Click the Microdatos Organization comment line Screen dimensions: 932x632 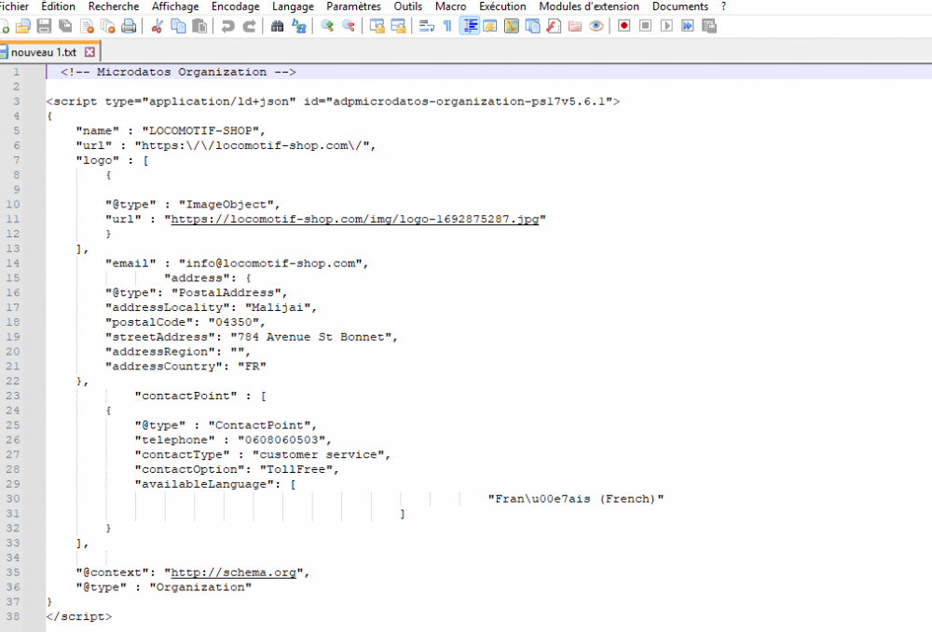178,72
